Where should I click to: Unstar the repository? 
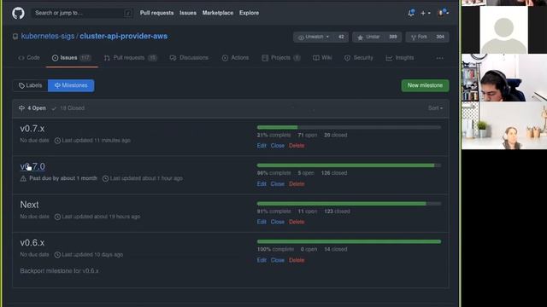pos(368,37)
